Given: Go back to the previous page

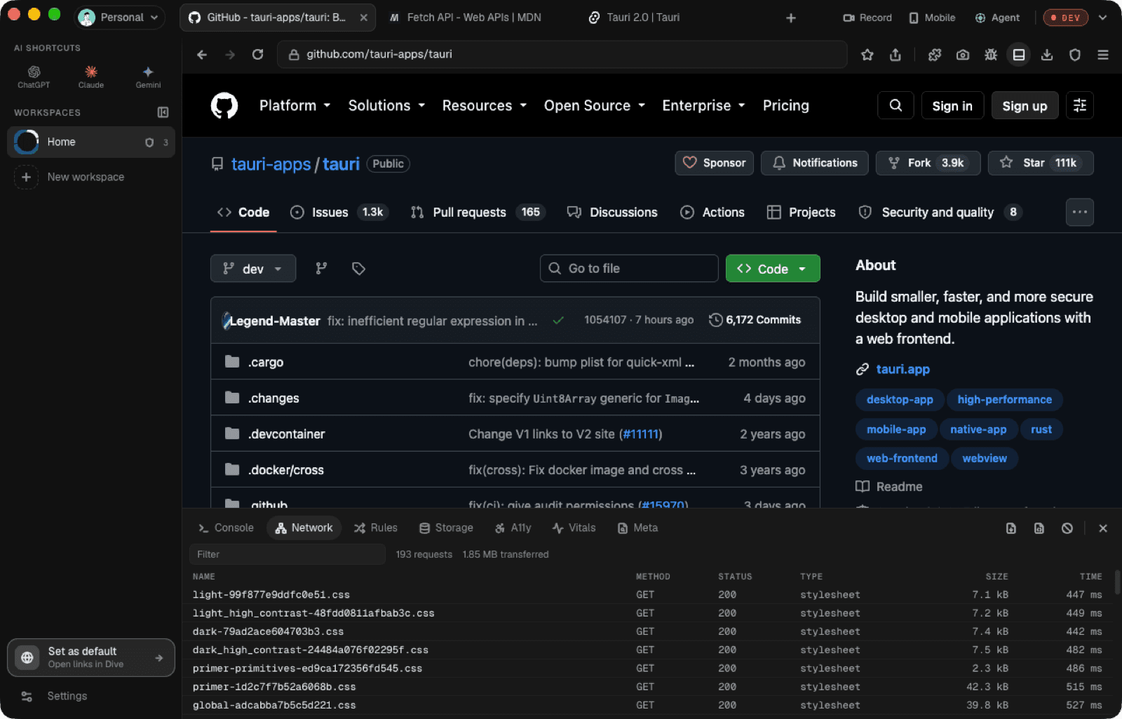Looking at the screenshot, I should point(202,55).
